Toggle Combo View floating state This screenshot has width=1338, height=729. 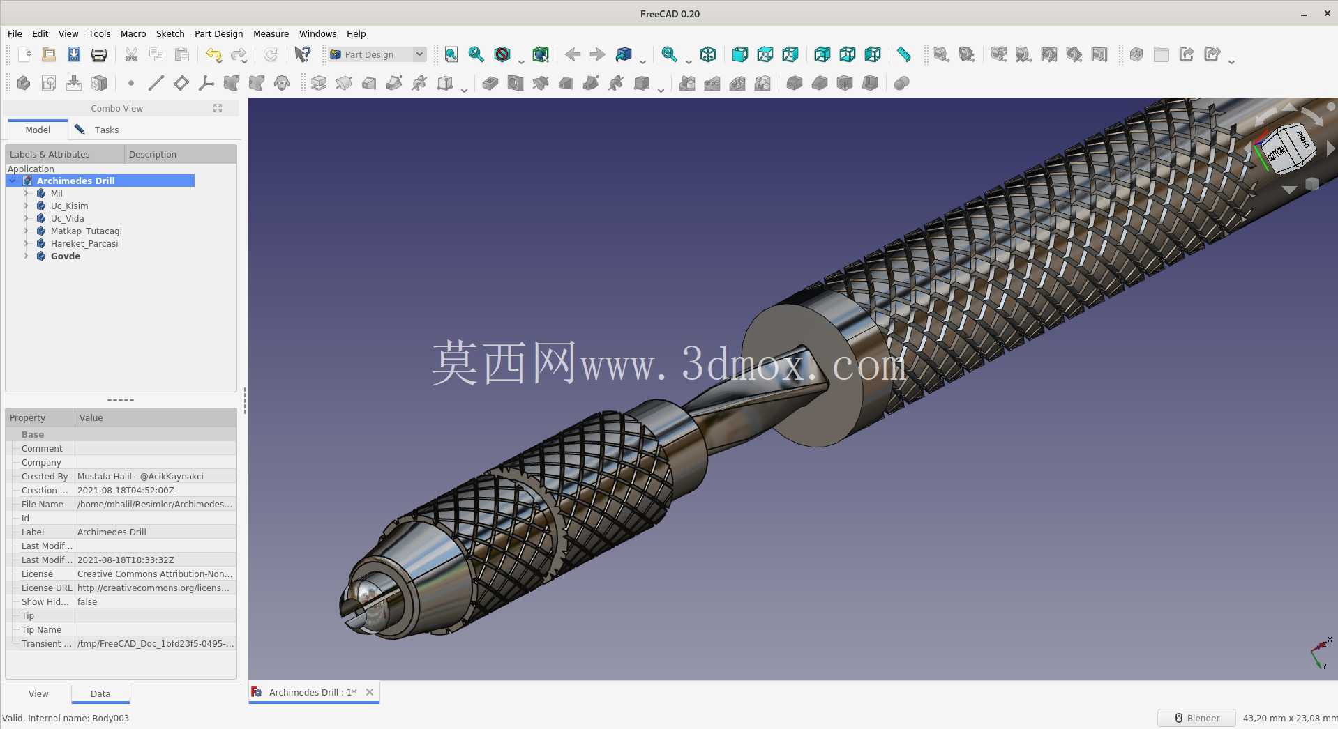pos(218,108)
